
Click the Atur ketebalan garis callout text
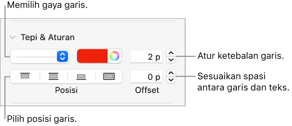(x=241, y=56)
